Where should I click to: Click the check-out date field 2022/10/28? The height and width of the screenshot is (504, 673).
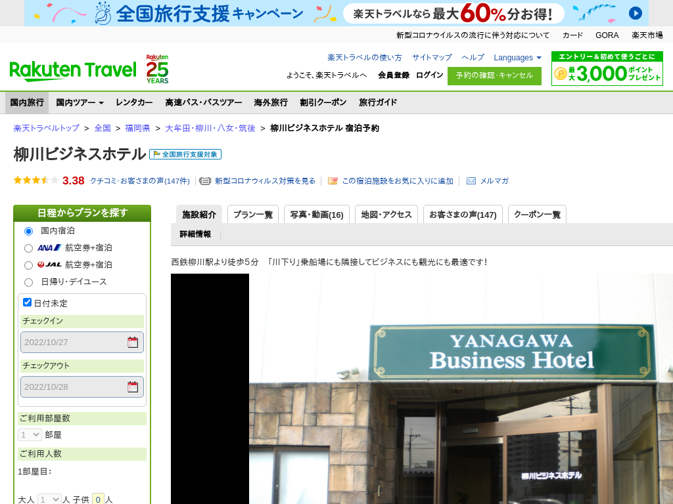[x=82, y=387]
